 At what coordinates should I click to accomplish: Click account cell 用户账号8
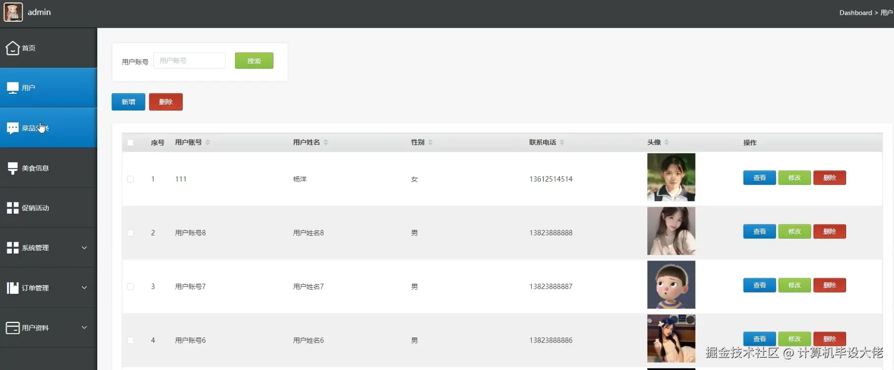190,233
